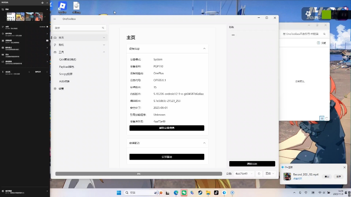Click the device mode value System

(158, 60)
